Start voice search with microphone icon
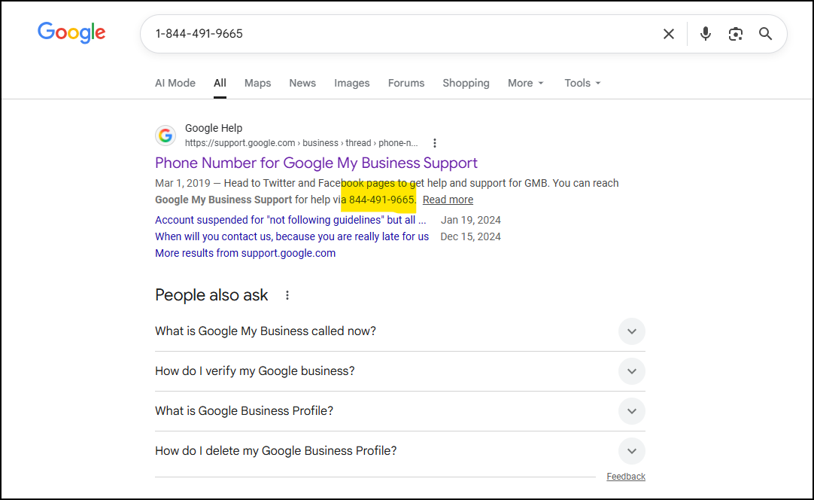The width and height of the screenshot is (814, 500). [x=705, y=34]
